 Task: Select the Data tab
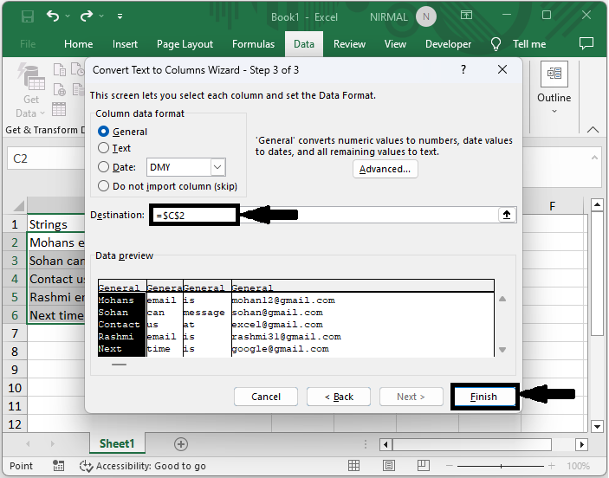tap(304, 44)
